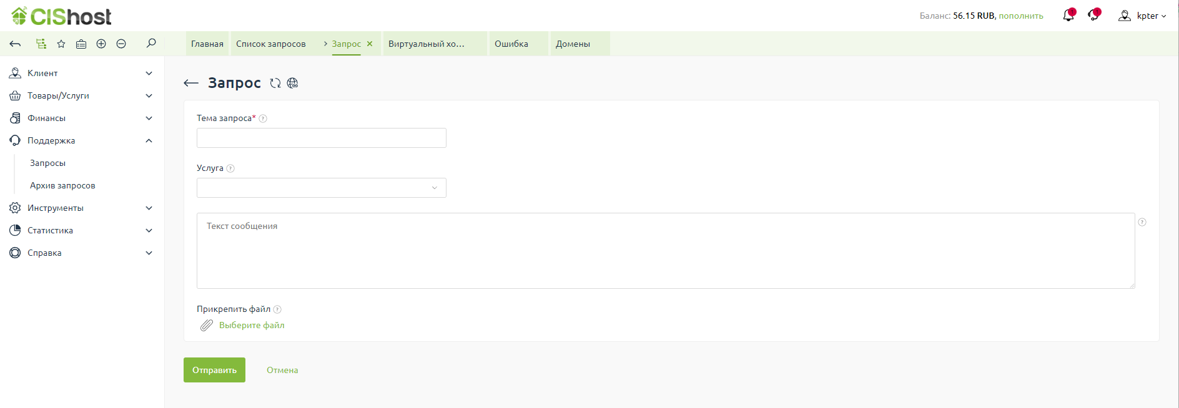Viewport: 1179px width, 408px height.
Task: Click the paperclip attach icon
Action: (206, 325)
